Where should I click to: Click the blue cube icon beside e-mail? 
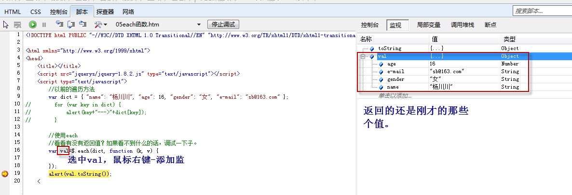point(381,72)
